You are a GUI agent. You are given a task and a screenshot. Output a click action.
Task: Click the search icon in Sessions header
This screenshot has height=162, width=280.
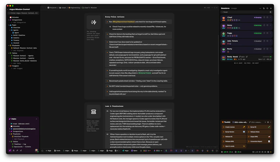pyautogui.click(x=267, y=8)
